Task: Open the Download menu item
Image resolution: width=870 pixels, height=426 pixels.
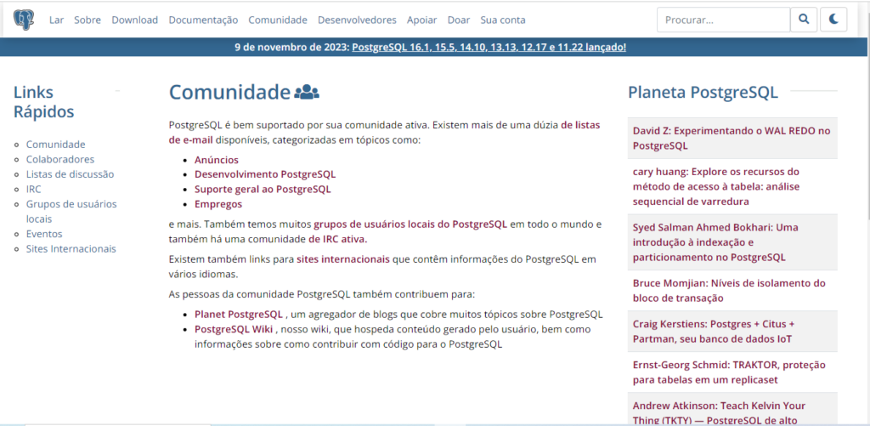Action: tap(135, 20)
